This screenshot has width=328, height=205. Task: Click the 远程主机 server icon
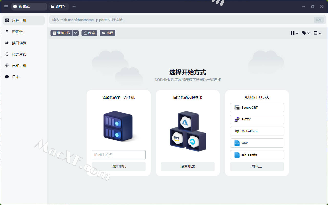tap(7, 20)
